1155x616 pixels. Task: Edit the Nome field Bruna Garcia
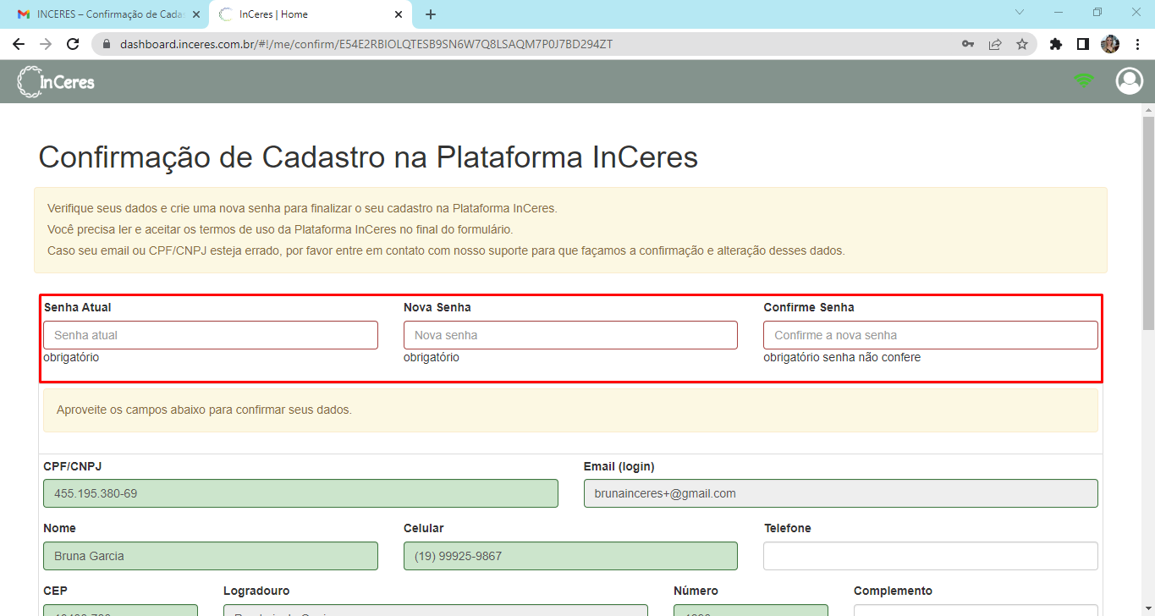[211, 556]
